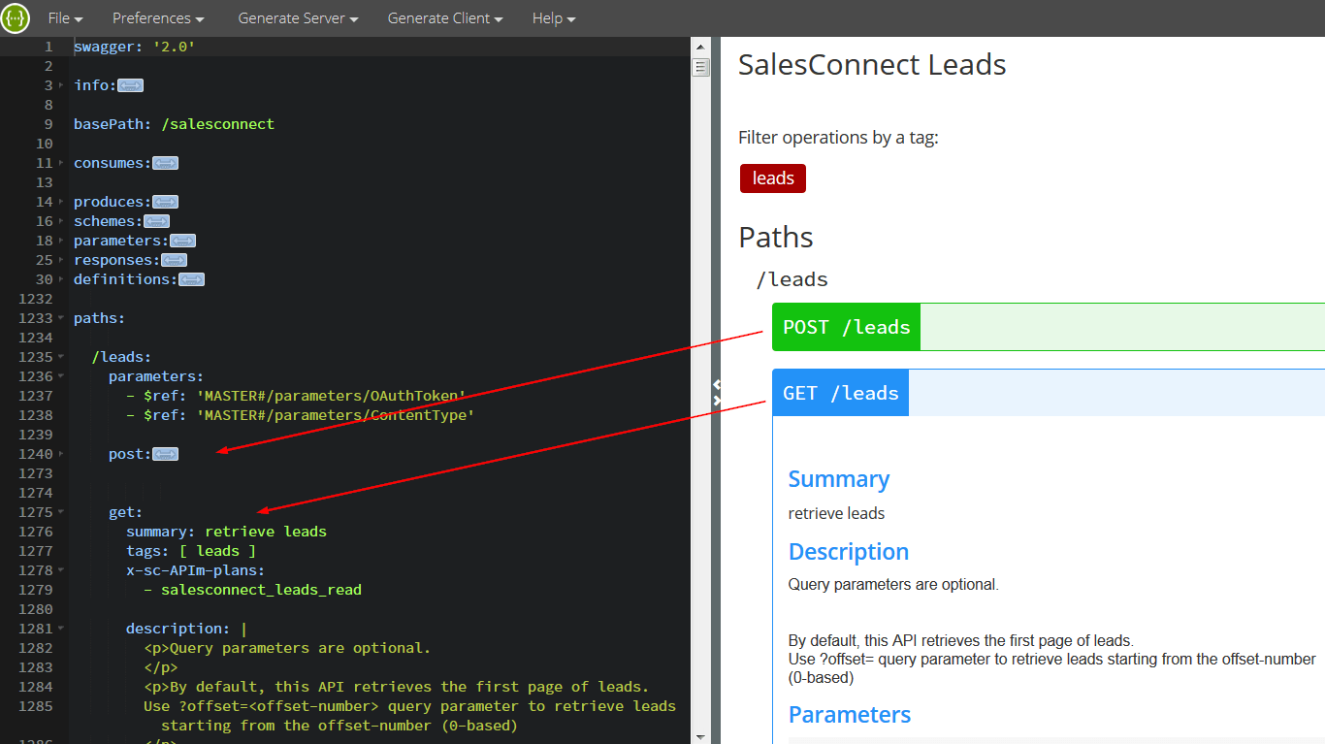Screen dimensions: 1325x744
Task: Open the Help menu
Action: pyautogui.click(x=553, y=17)
